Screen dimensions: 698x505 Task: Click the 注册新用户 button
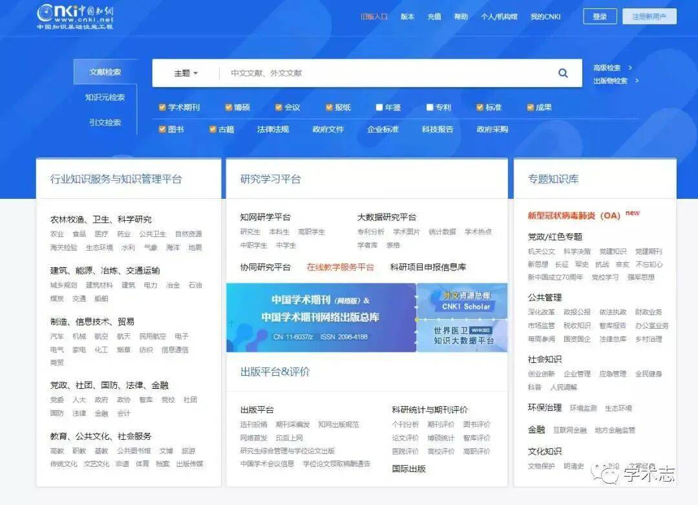[648, 16]
